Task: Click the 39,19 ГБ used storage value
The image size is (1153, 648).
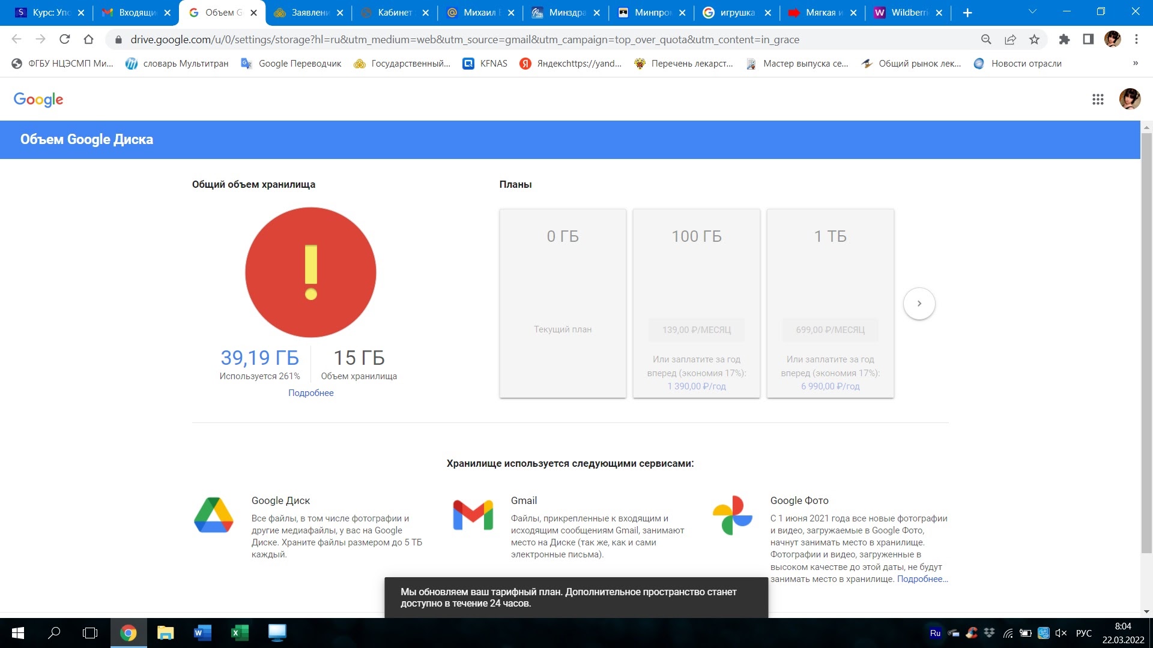Action: [259, 358]
